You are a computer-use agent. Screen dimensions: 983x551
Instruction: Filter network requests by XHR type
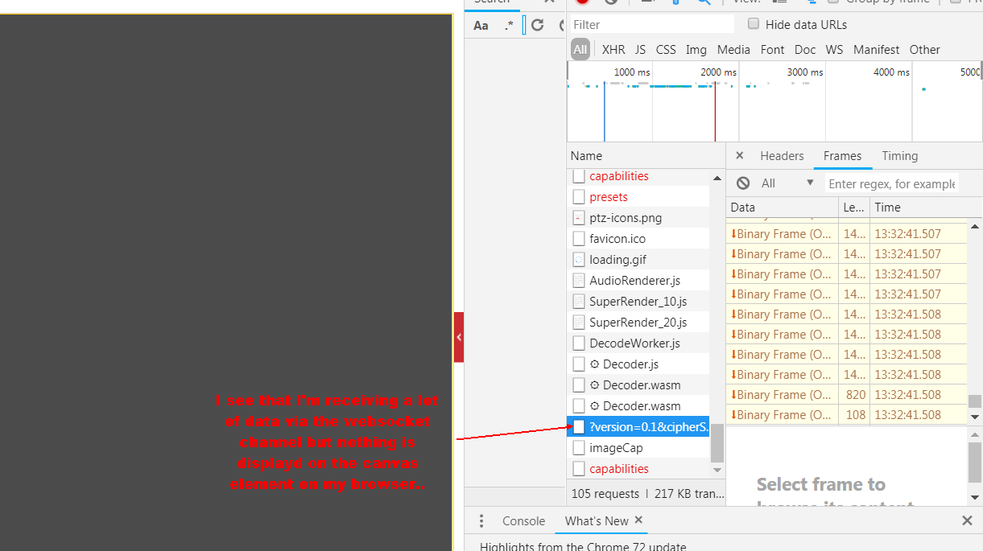pos(613,50)
